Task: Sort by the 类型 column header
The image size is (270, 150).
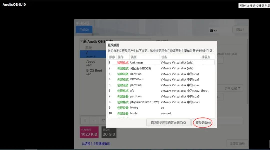Action: 145,57
